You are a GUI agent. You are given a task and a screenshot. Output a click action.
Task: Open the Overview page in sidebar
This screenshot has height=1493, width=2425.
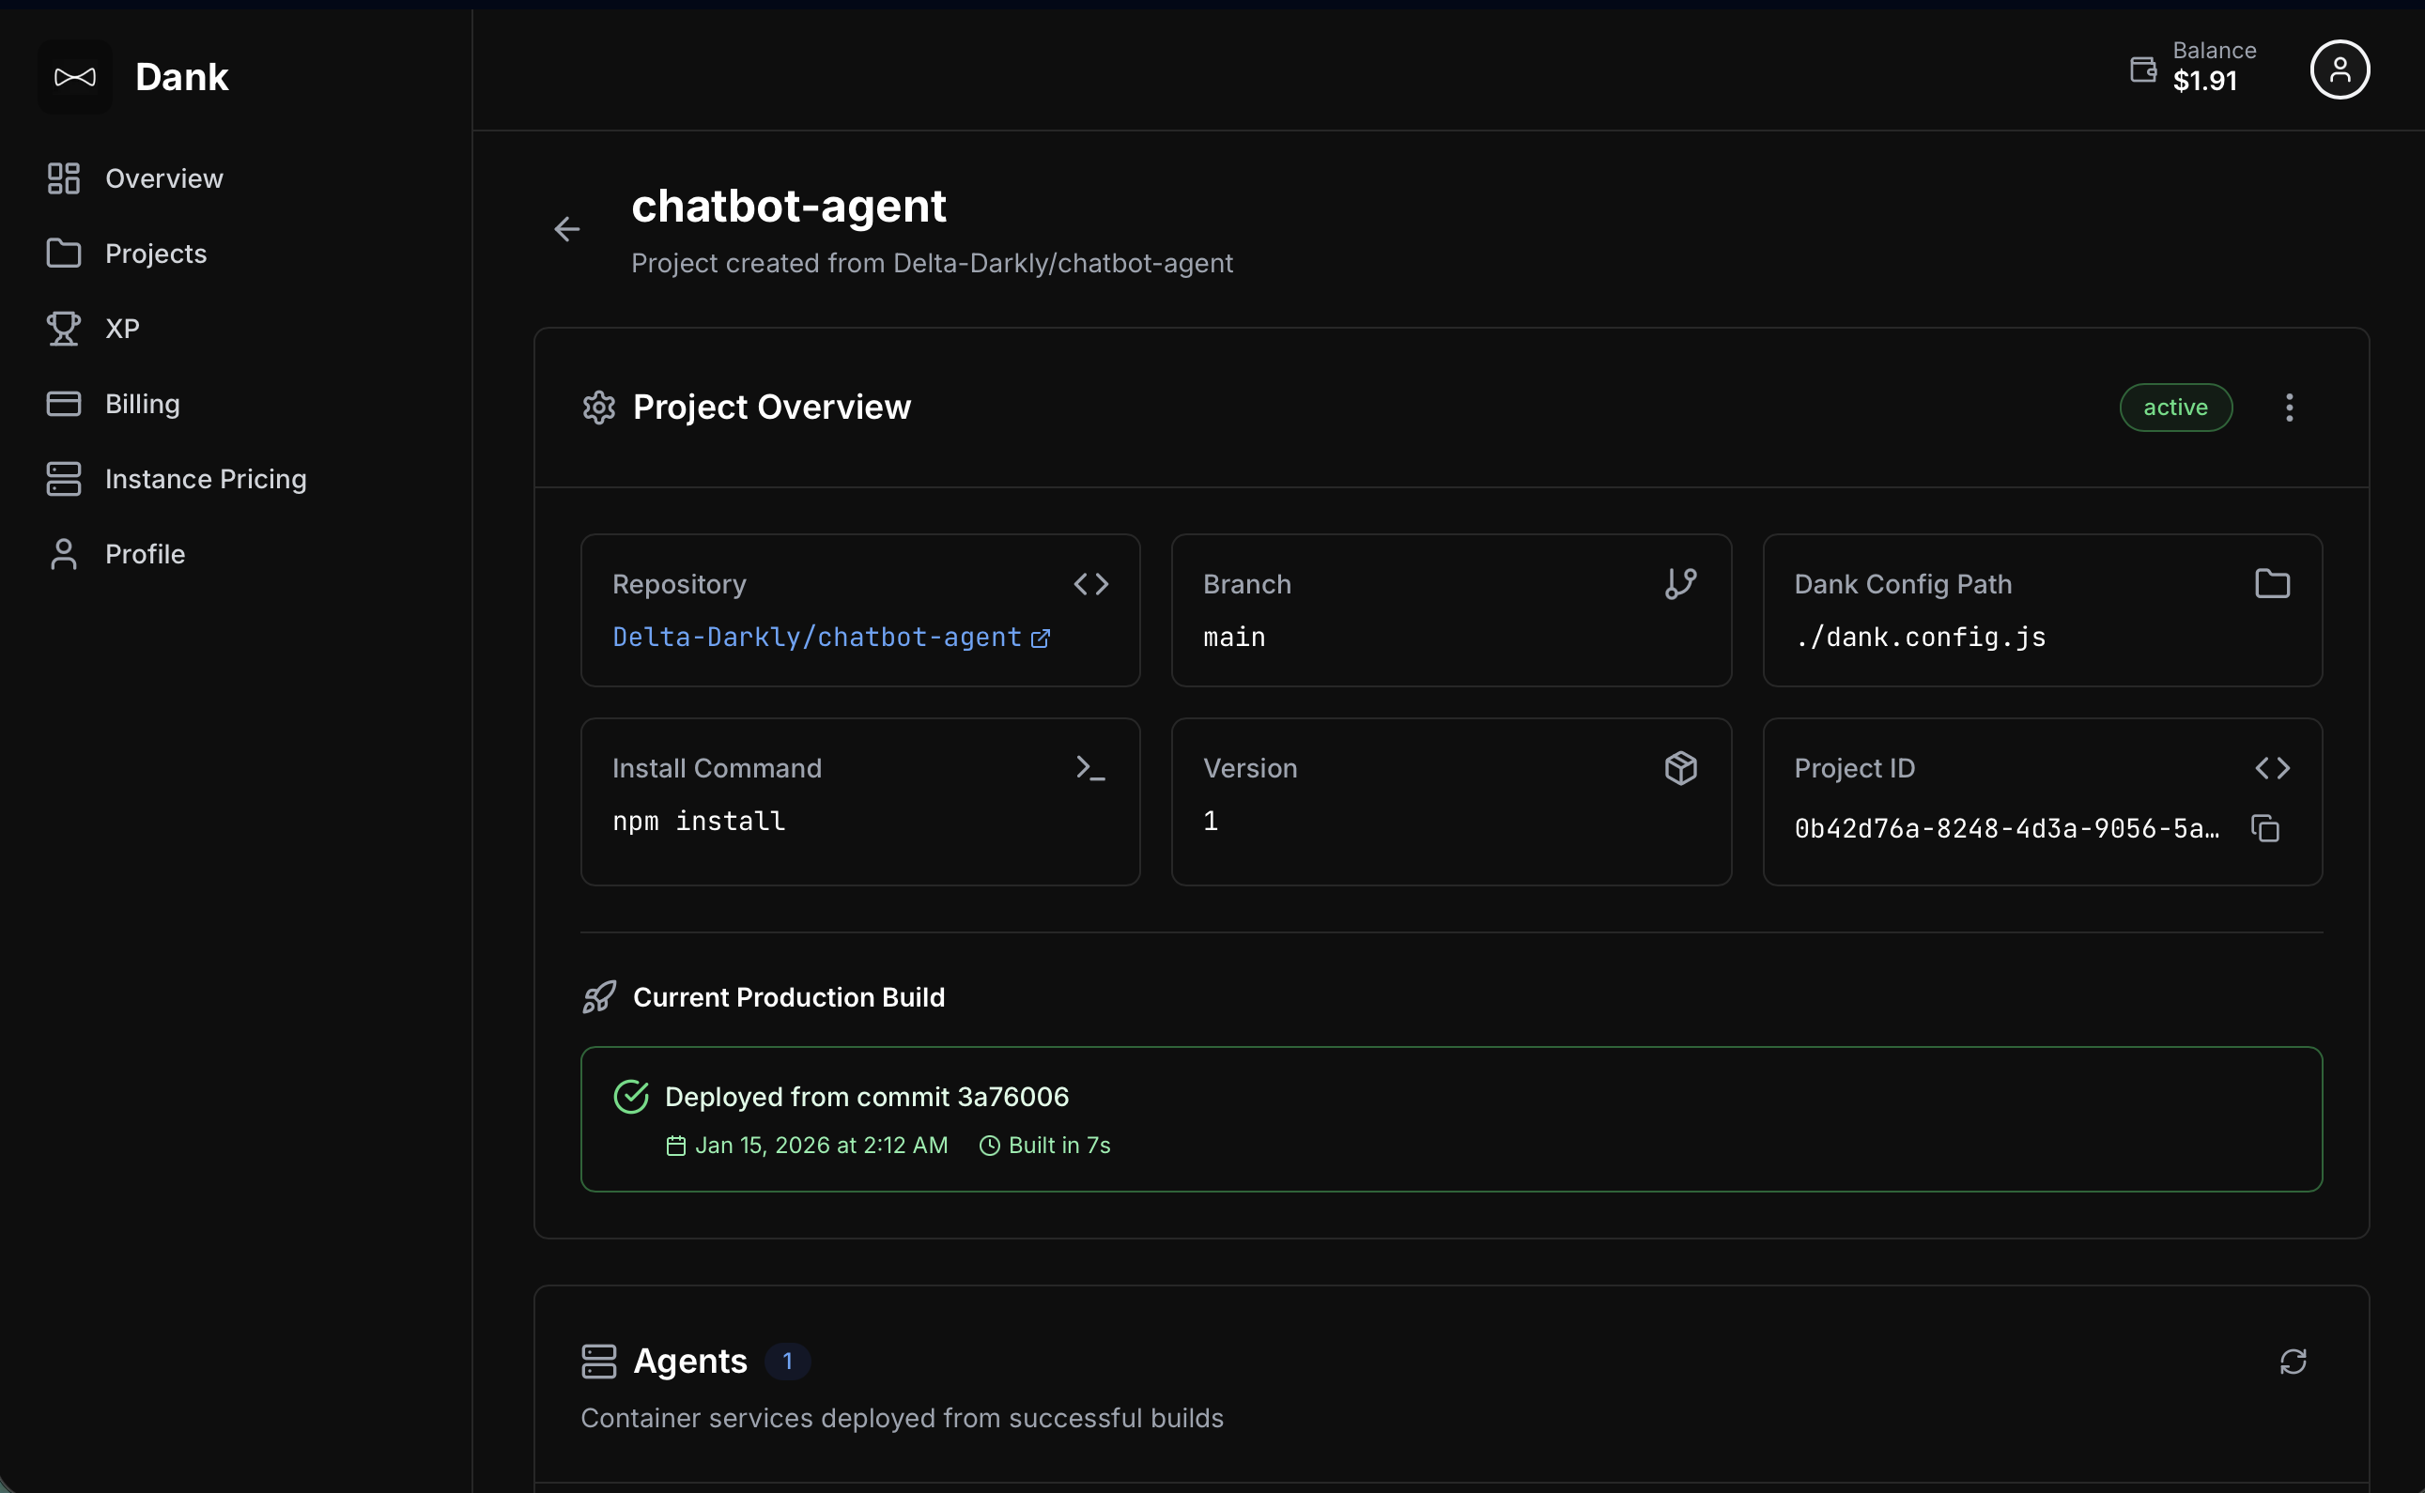(x=164, y=178)
